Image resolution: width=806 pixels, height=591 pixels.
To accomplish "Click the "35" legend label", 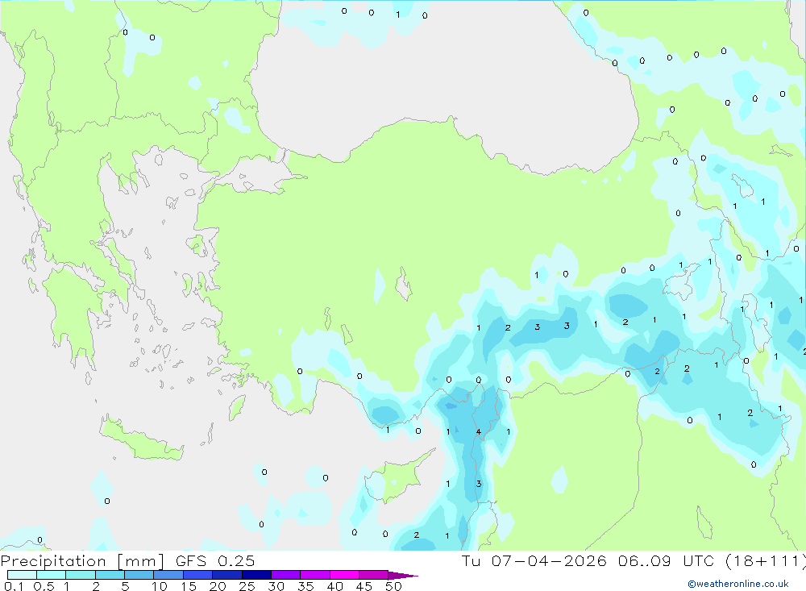I will (x=305, y=586).
